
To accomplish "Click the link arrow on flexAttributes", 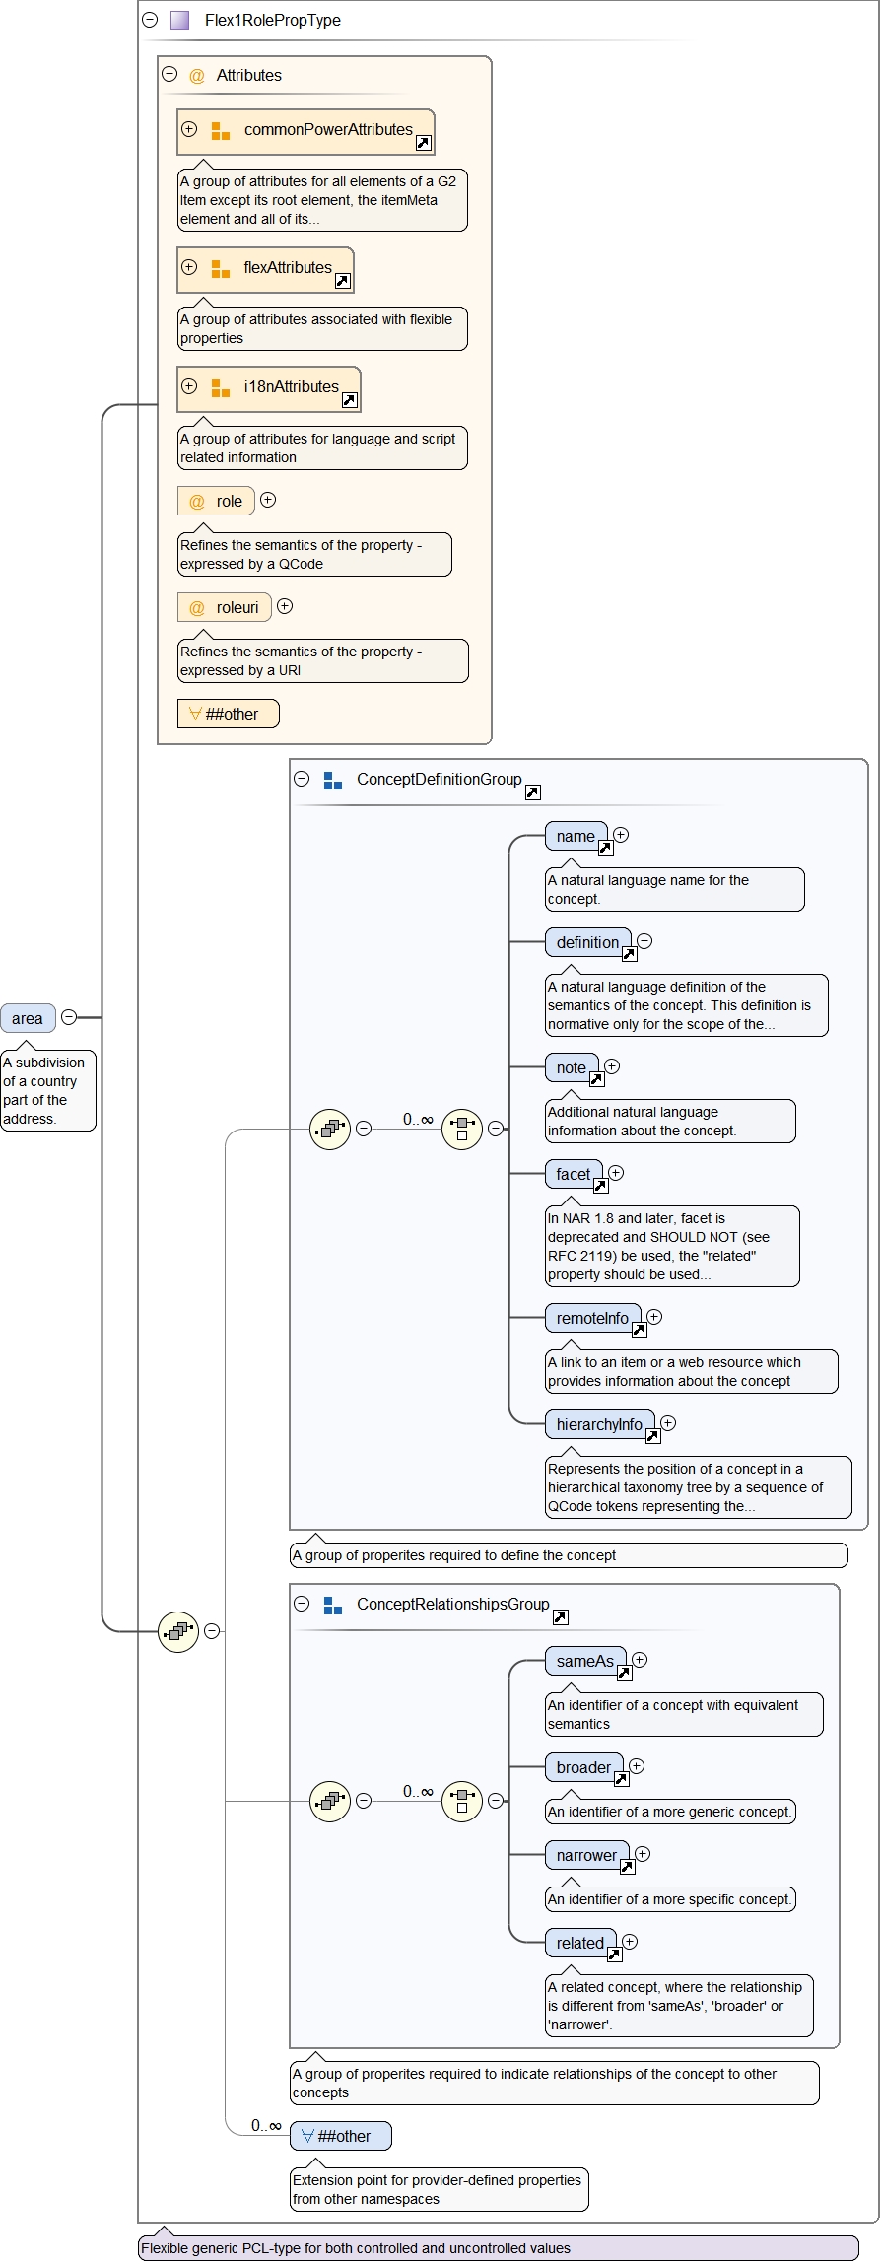I will (343, 281).
